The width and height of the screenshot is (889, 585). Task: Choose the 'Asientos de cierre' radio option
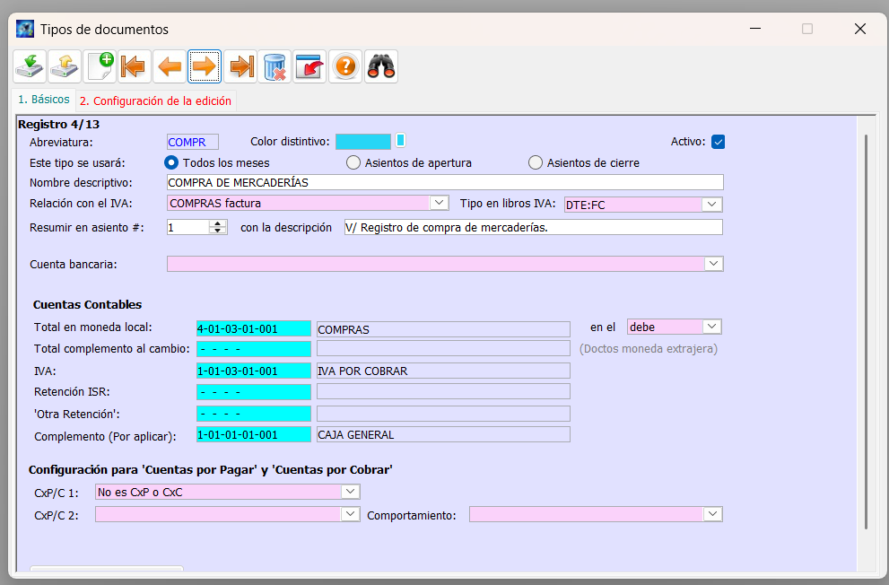536,162
